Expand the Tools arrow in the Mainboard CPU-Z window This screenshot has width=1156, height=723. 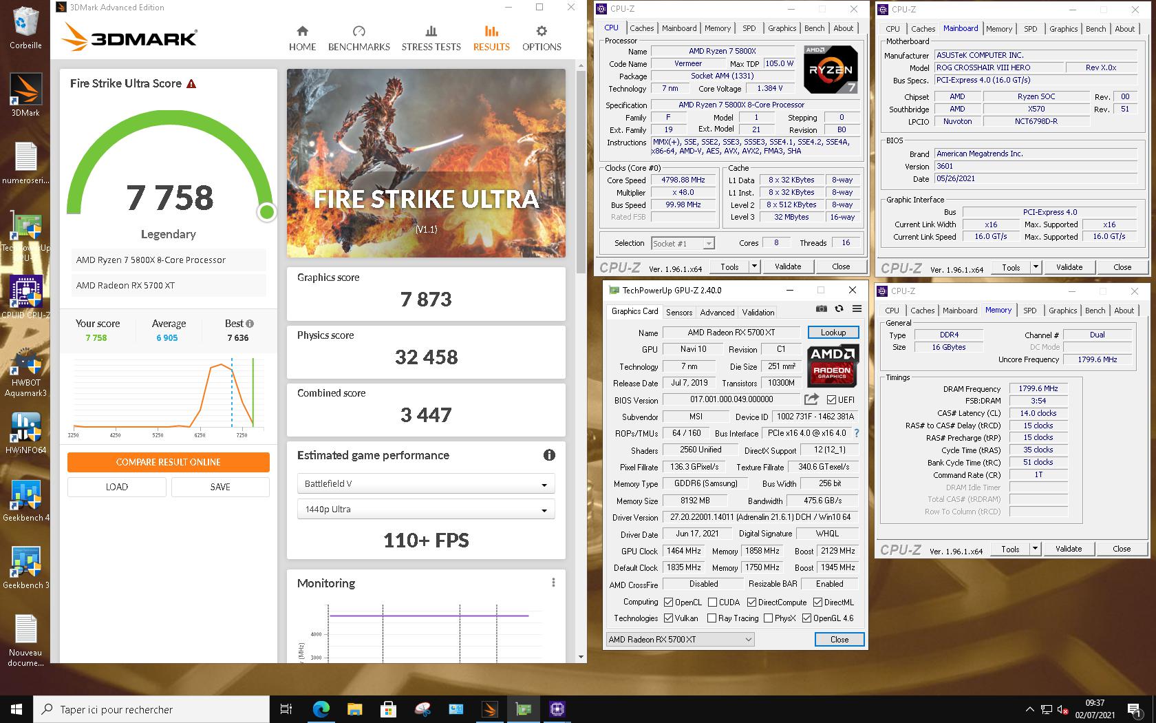(1035, 267)
